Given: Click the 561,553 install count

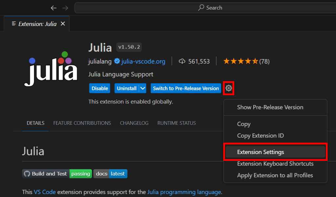Looking at the screenshot, I should pos(199,61).
